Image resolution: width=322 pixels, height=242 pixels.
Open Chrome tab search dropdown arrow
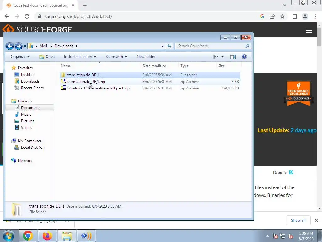point(284,5)
